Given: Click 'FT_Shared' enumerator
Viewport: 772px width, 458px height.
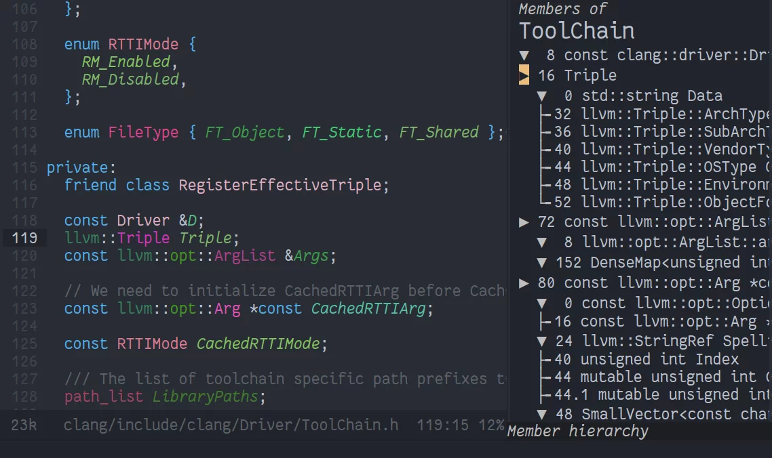Looking at the screenshot, I should point(439,133).
